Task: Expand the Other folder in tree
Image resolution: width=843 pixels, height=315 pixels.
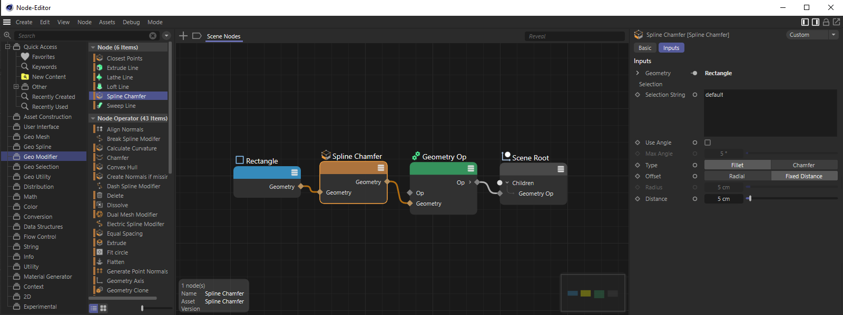Action: pos(16,87)
